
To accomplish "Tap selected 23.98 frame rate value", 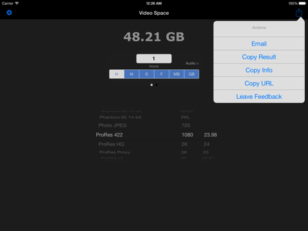I will pyautogui.click(x=210, y=135).
